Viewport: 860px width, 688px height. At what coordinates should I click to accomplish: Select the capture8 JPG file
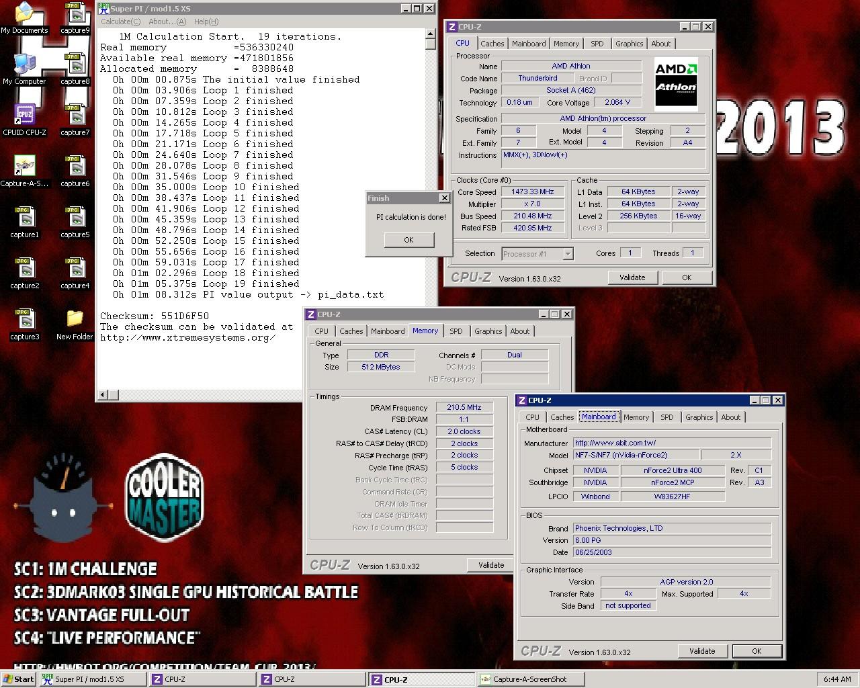click(75, 69)
